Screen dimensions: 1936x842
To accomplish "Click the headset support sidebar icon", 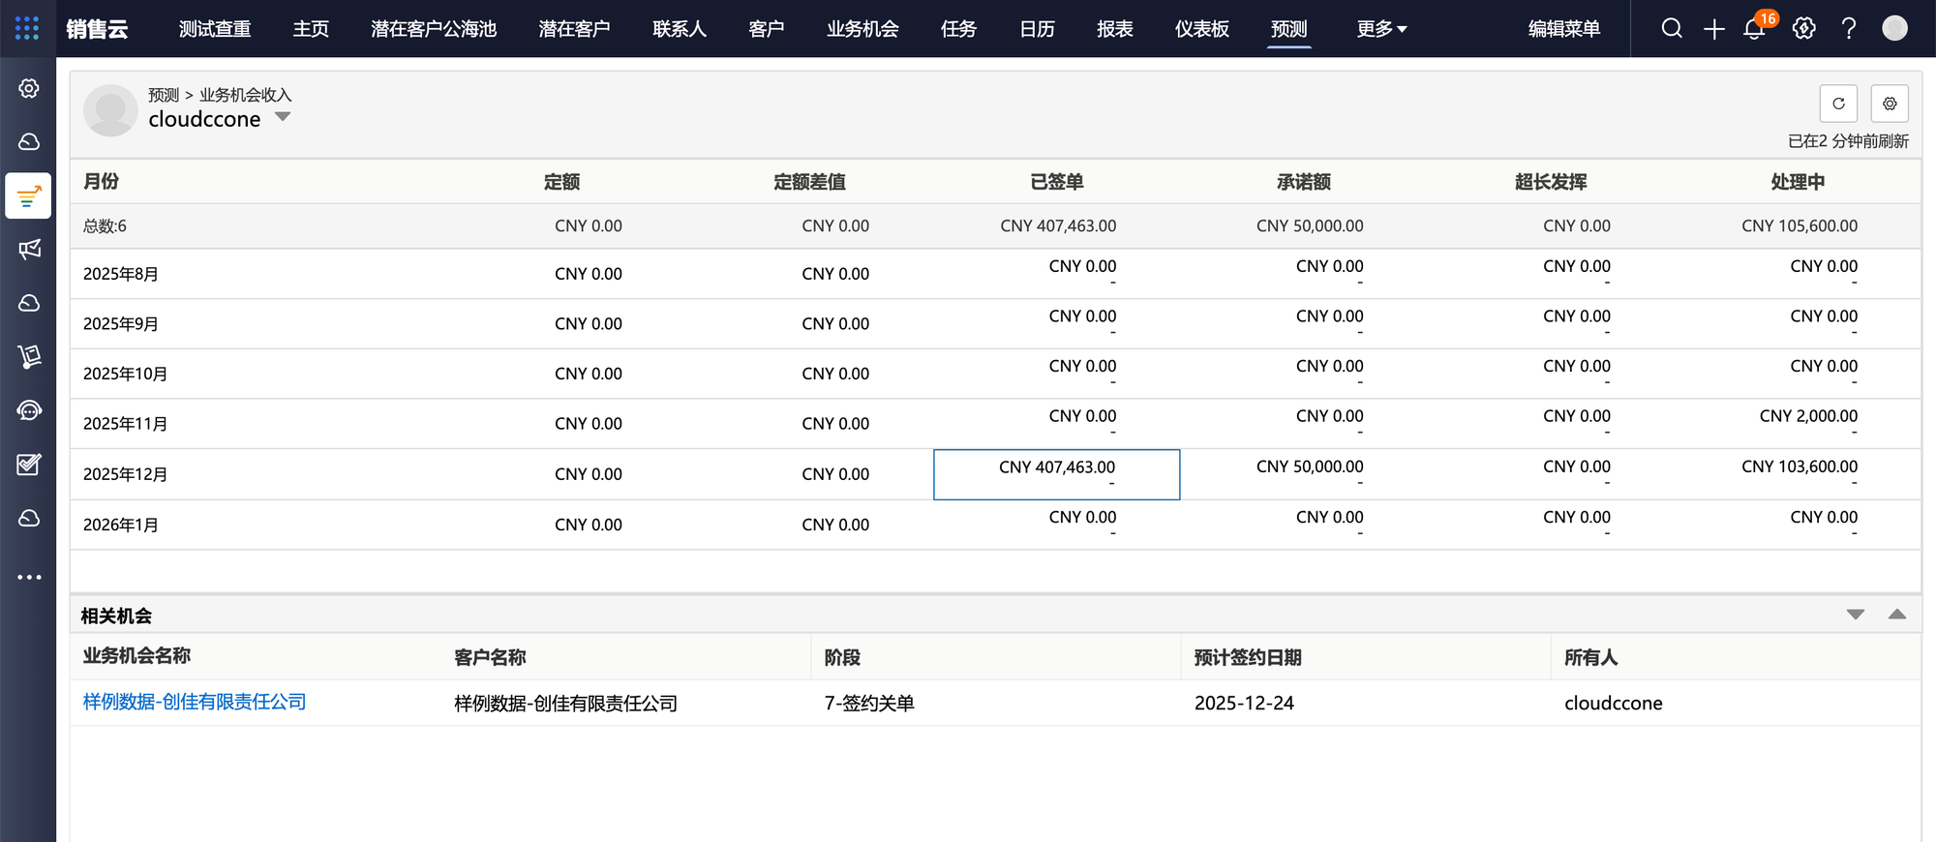I will [29, 410].
